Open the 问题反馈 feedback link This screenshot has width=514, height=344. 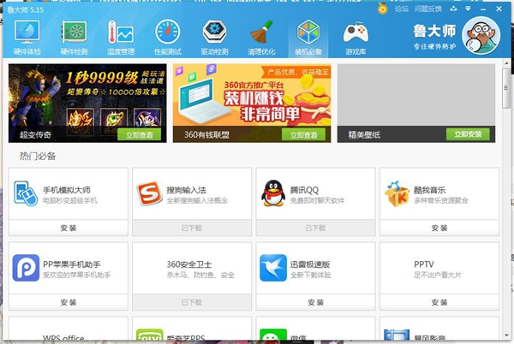pyautogui.click(x=427, y=9)
